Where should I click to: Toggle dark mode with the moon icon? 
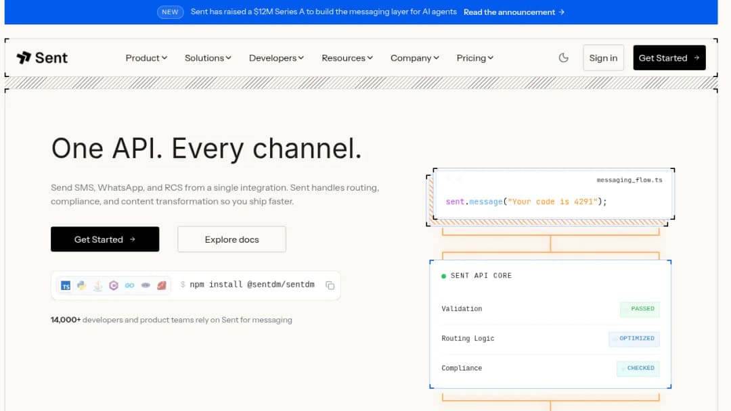[x=564, y=57]
